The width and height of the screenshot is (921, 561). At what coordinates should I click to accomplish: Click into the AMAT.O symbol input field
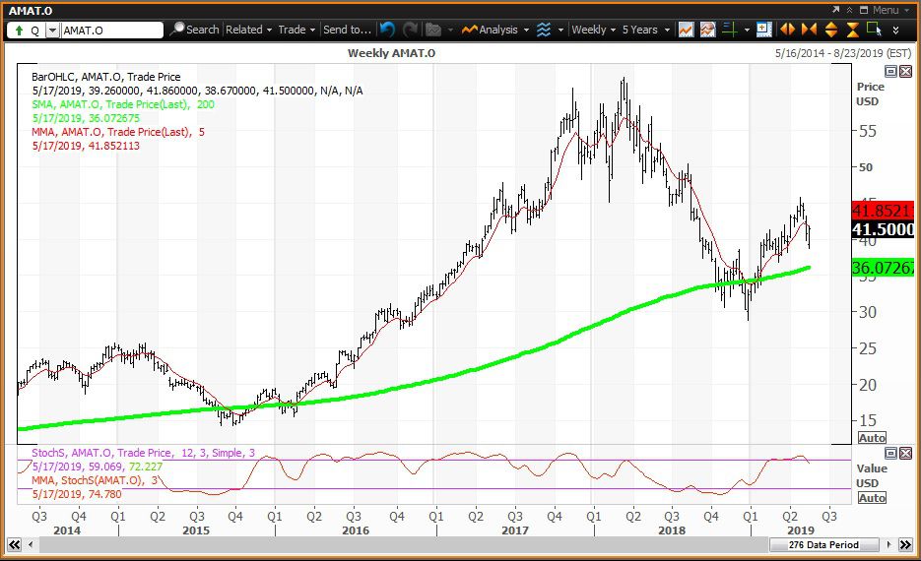pos(111,30)
